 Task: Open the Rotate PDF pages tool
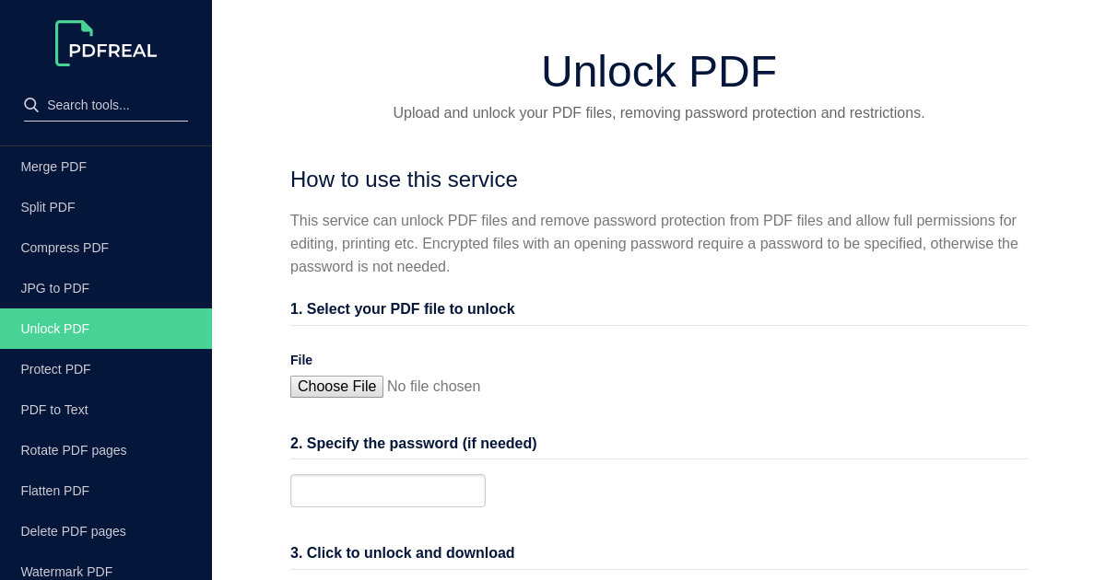coord(74,450)
